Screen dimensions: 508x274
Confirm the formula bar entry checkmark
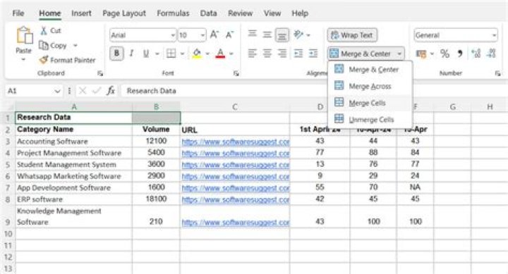point(96,91)
